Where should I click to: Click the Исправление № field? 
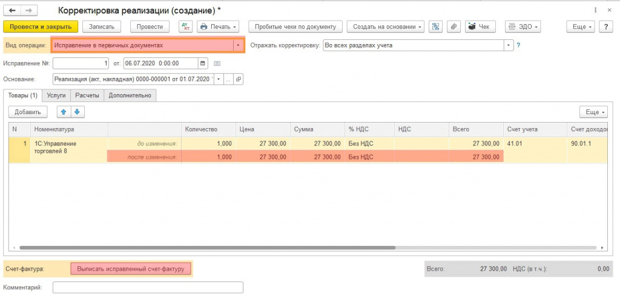[81, 63]
